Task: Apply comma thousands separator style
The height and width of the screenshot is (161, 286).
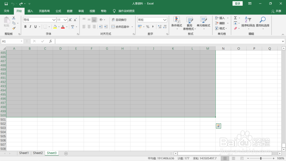Action: 153,27
